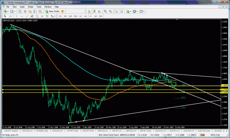Switch to M15 timeframe
The height and width of the screenshot is (138, 230).
pyautogui.click(x=70, y=16)
